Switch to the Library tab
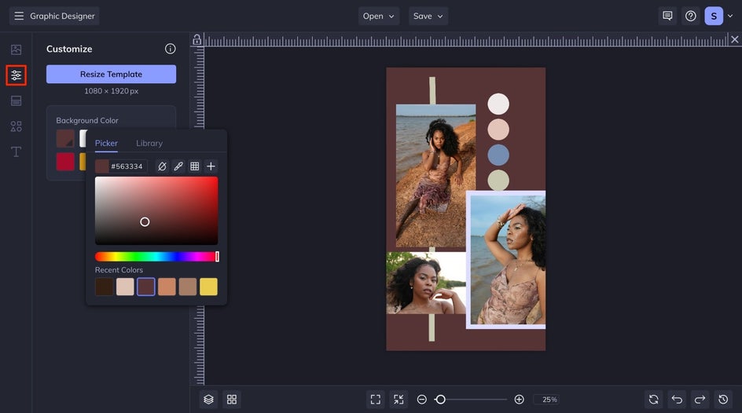Viewport: 742px width, 413px height. [149, 143]
